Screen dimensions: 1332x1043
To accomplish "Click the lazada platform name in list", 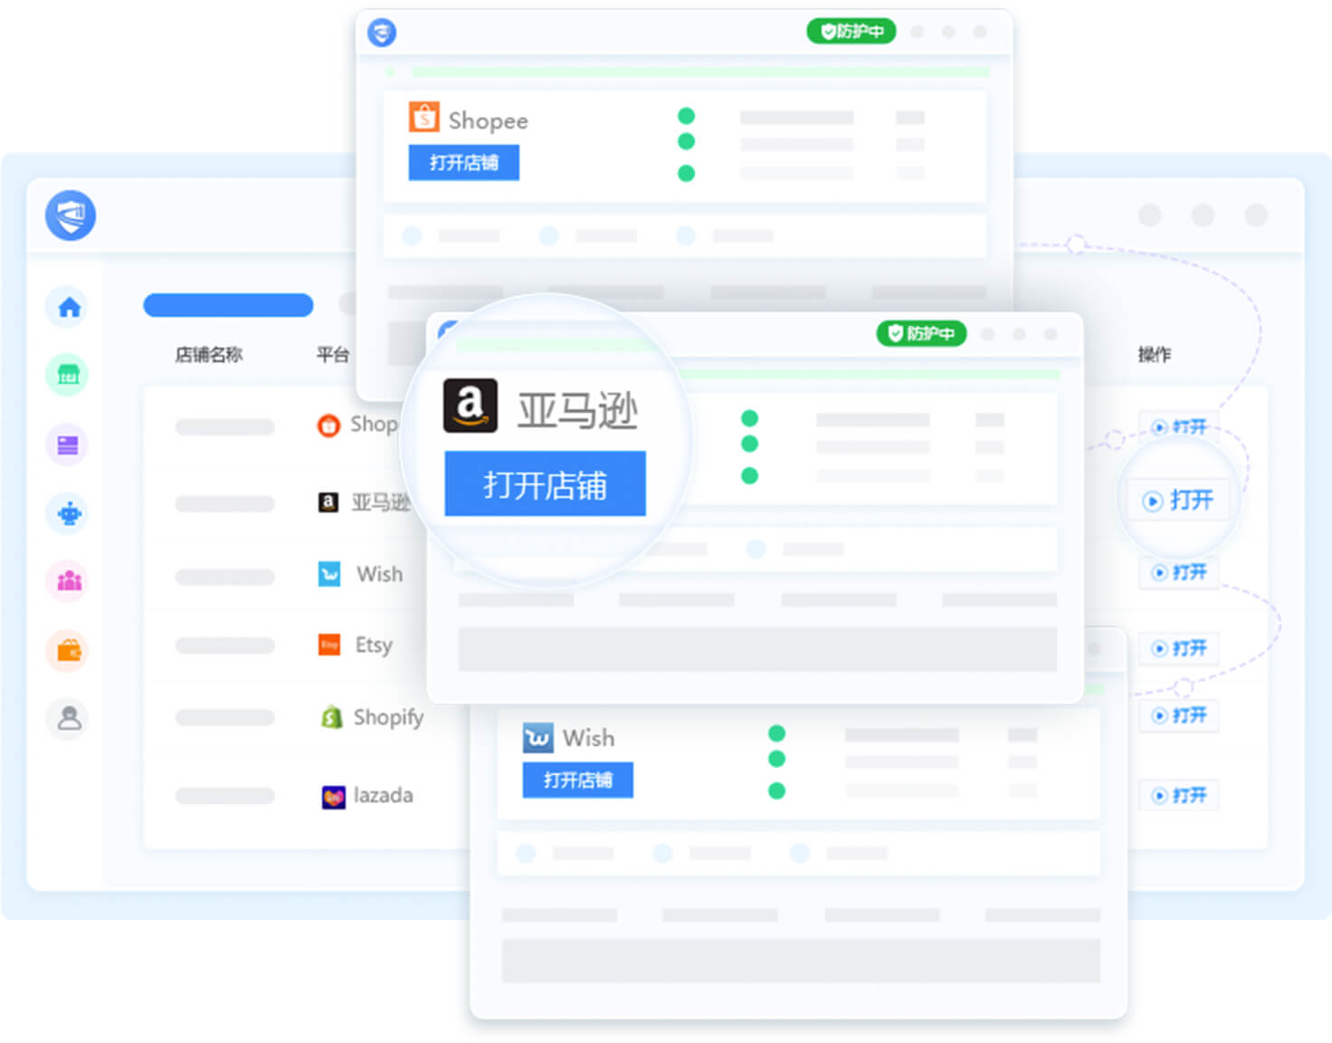I will point(383,795).
